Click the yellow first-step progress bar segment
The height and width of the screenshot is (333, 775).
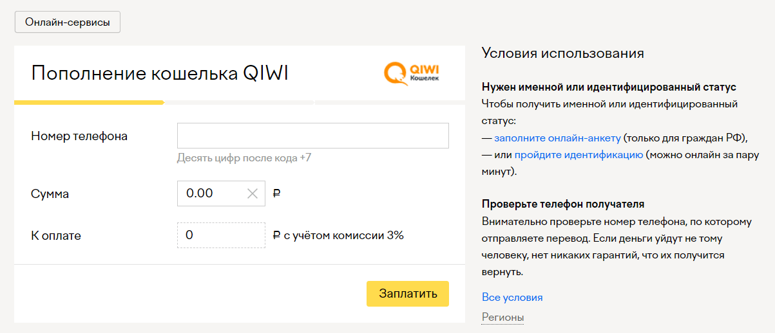tap(89, 102)
